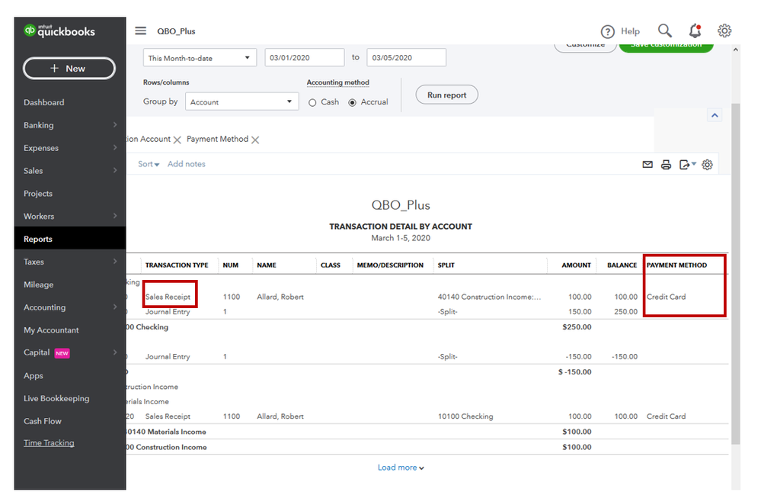Click the Materials Income total row label
Viewport: 761px width, 495px height.
[167, 432]
